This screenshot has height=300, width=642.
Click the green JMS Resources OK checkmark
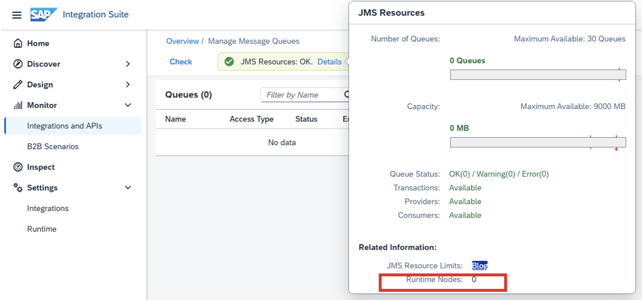pos(229,62)
